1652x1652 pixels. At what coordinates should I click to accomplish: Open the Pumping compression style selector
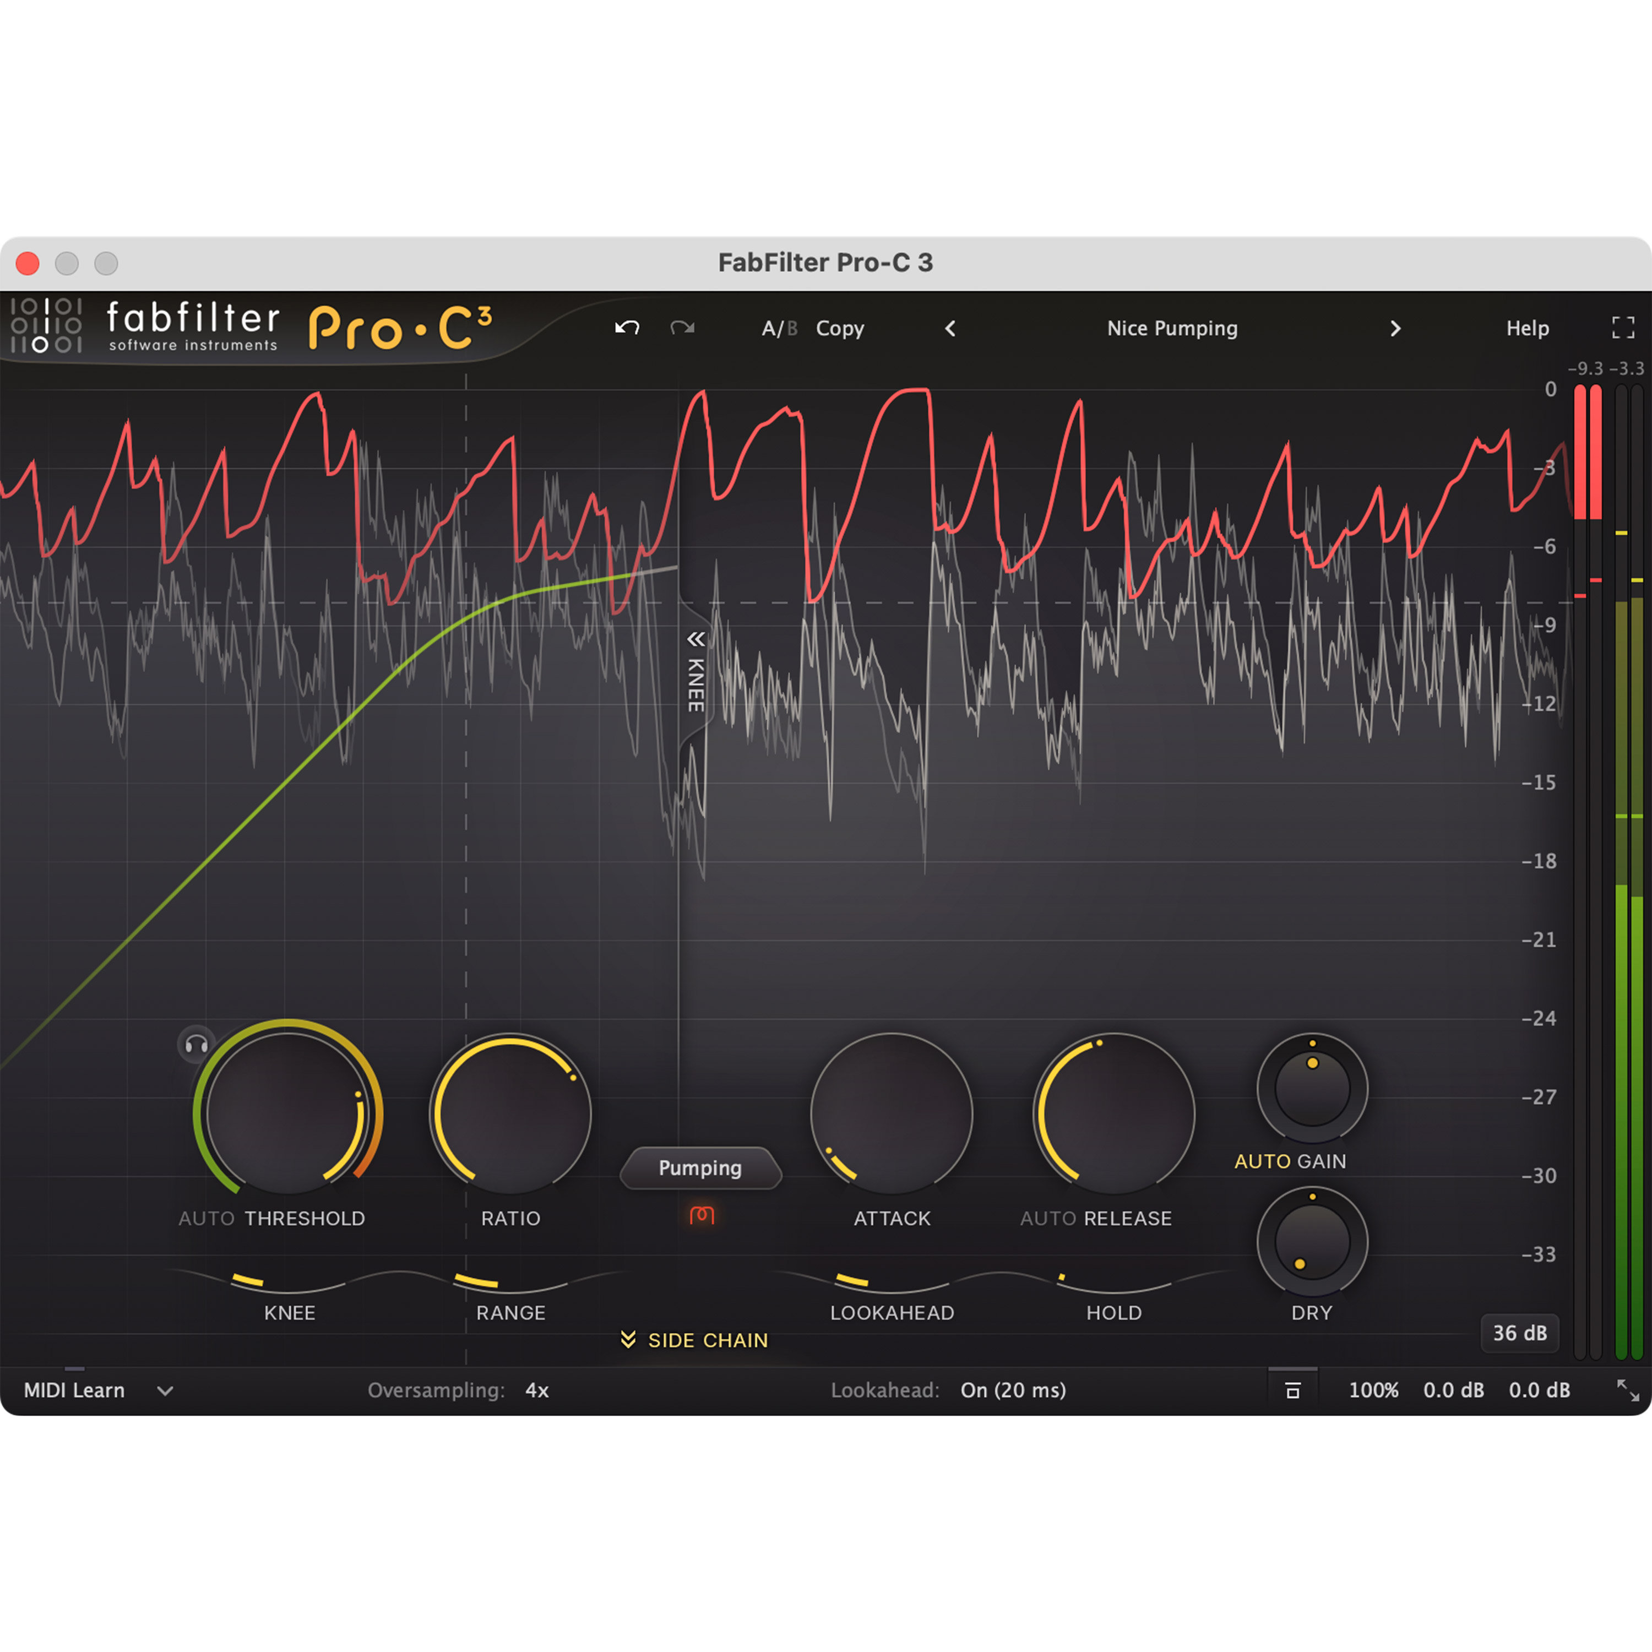click(x=701, y=1168)
